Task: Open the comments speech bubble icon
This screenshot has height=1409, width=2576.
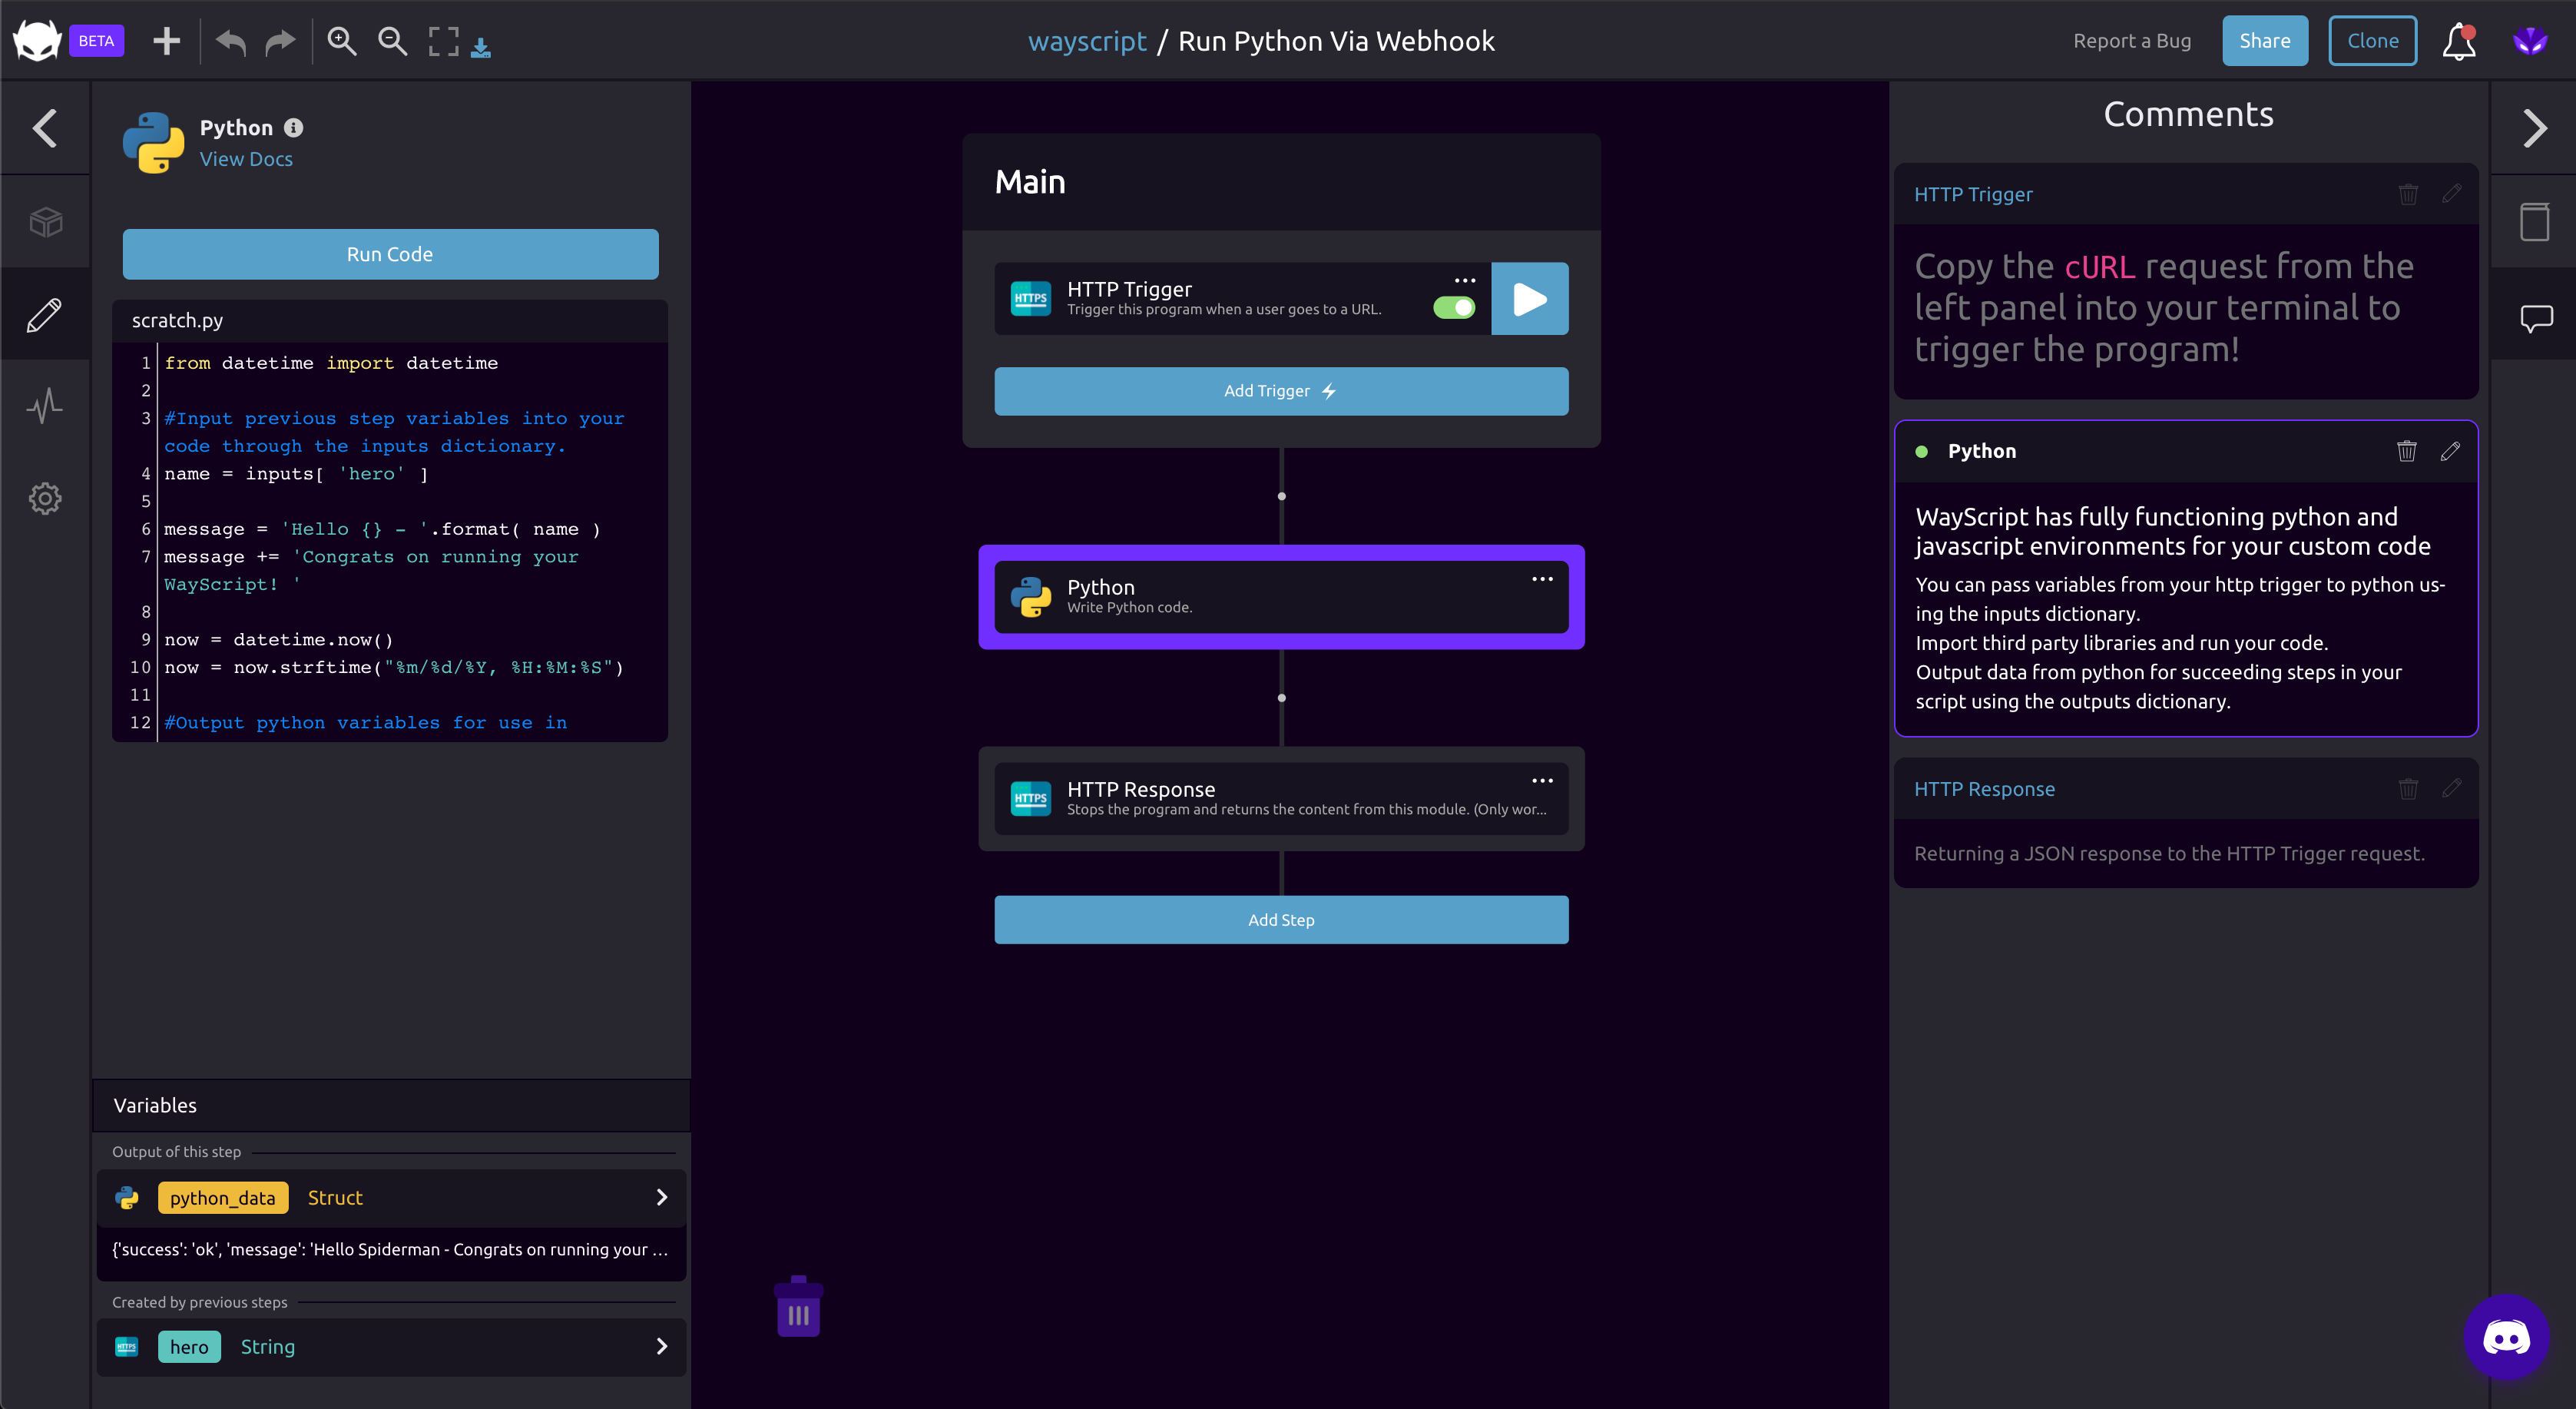Action: (2536, 319)
